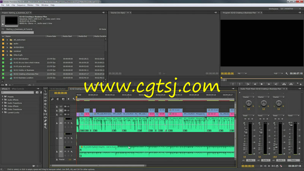Select the Razor tool
Viewport: 304px width, 171px height.
[x=45, y=111]
